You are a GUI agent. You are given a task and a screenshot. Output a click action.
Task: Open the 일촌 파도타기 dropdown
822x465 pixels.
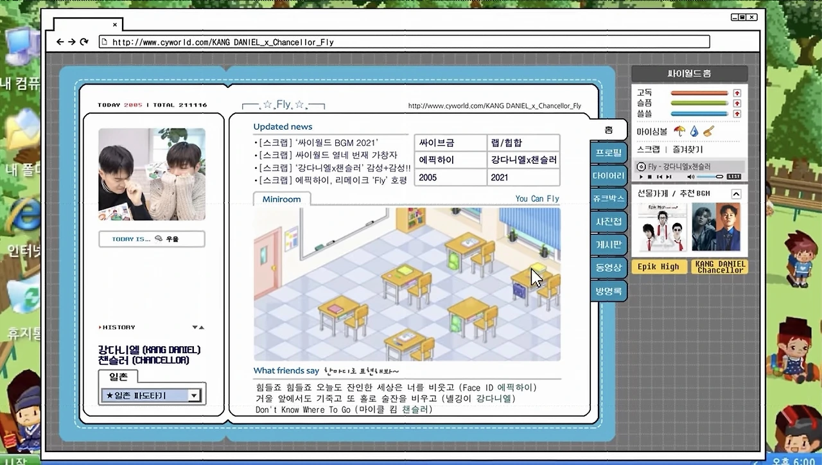(x=151, y=396)
